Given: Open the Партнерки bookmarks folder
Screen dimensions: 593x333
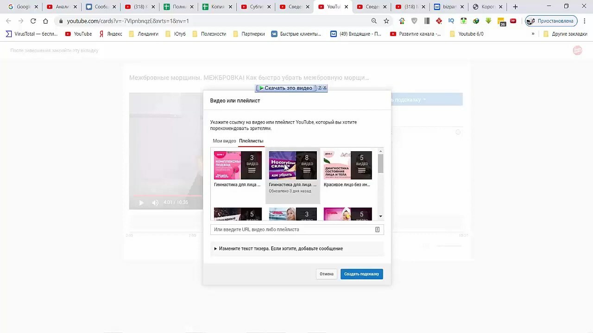Looking at the screenshot, I should [249, 34].
